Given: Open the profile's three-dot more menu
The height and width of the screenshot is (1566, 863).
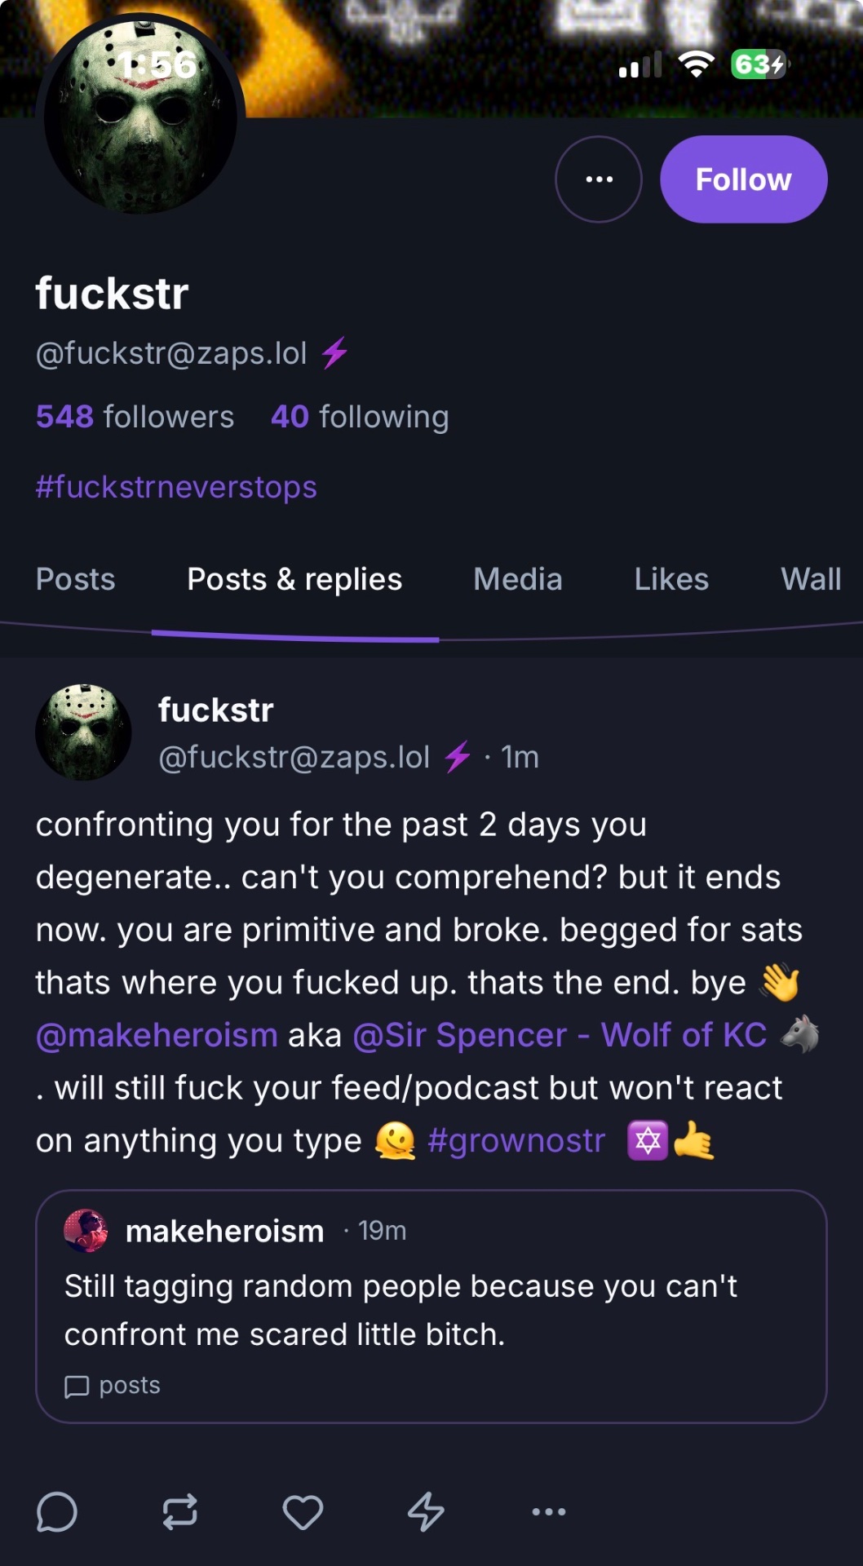Looking at the screenshot, I should [x=599, y=179].
